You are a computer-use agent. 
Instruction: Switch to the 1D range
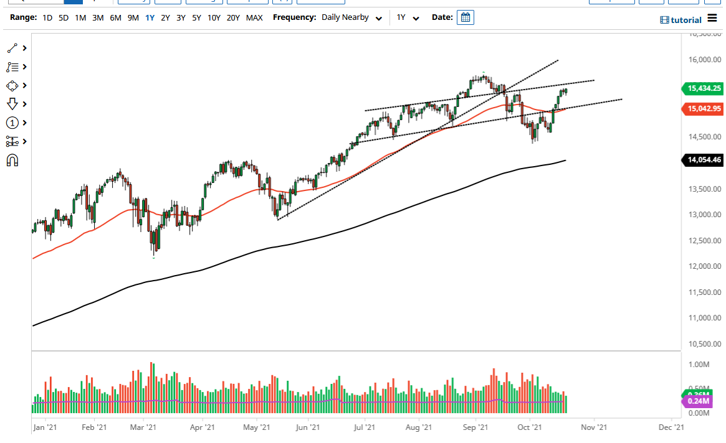coord(47,17)
